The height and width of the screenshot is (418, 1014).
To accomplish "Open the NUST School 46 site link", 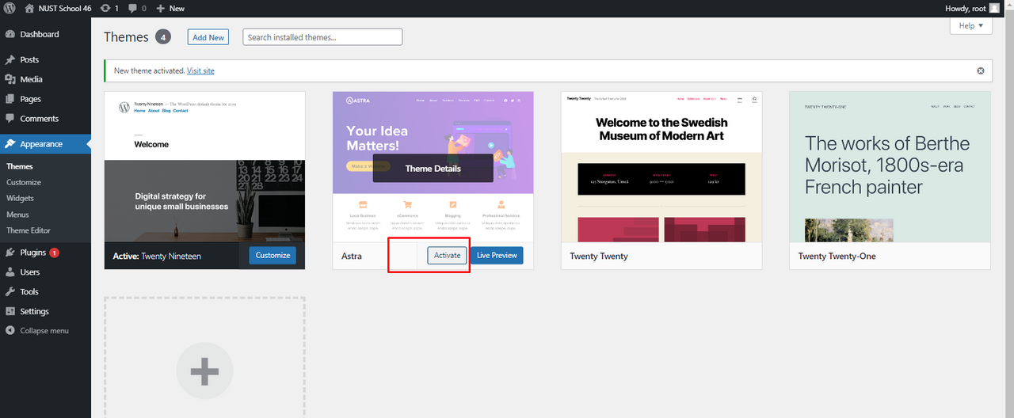I will click(58, 8).
